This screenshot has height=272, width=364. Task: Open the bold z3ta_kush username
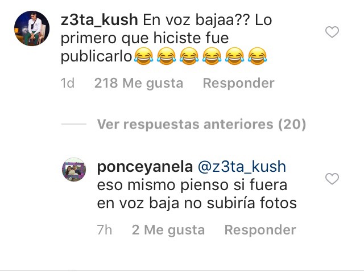[x=100, y=20]
